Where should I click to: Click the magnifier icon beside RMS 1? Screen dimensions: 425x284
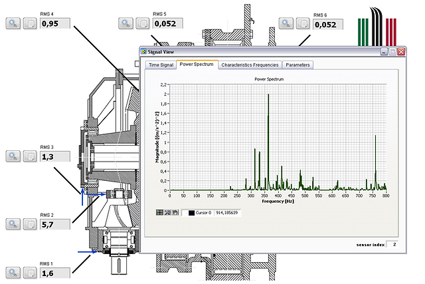[x=13, y=273]
